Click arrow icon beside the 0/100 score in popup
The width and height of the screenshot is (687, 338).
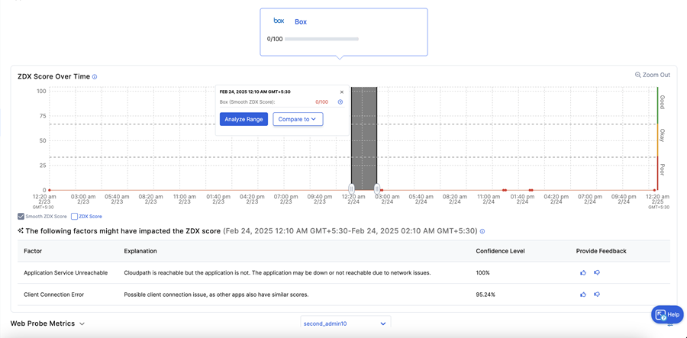click(x=340, y=102)
